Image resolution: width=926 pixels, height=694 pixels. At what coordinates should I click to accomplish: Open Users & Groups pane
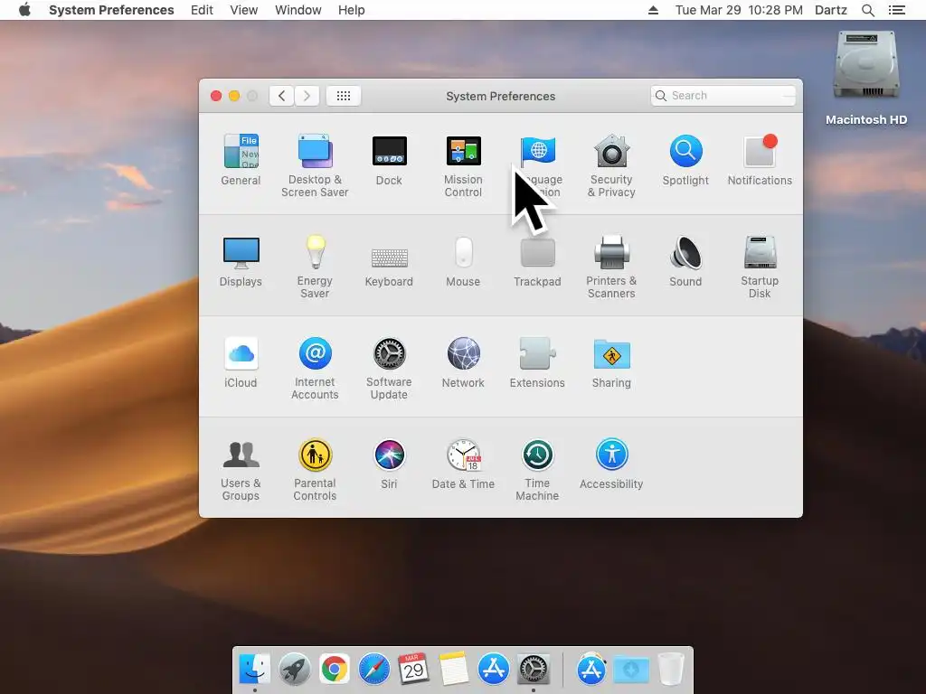pos(241,470)
